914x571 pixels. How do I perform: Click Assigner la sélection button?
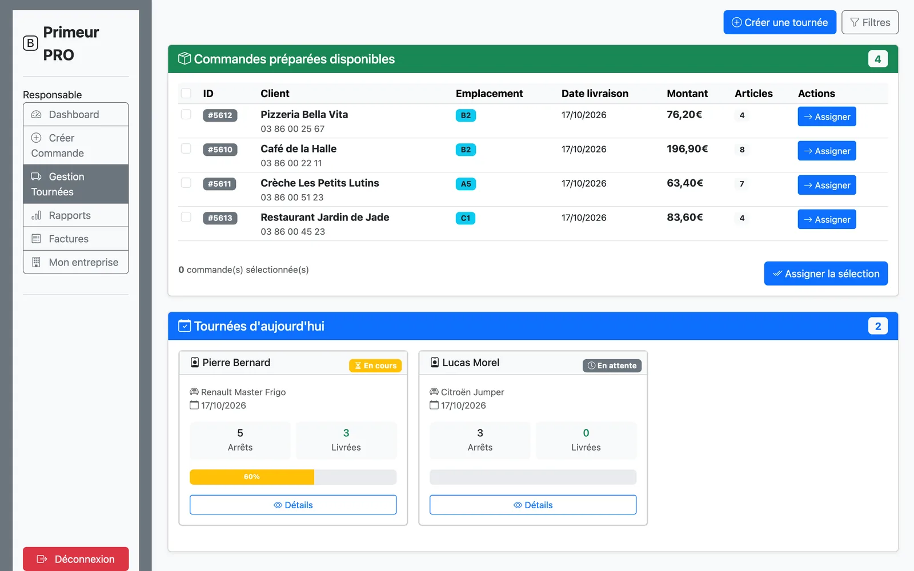pos(826,274)
